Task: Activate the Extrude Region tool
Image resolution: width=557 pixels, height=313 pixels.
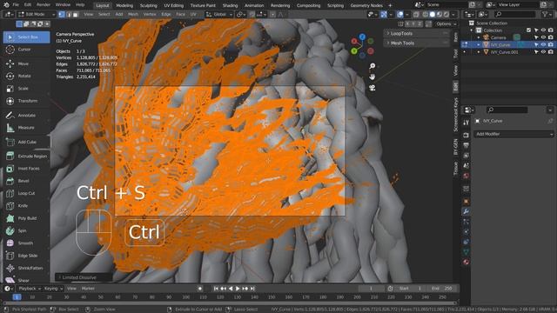Action: [x=26, y=156]
